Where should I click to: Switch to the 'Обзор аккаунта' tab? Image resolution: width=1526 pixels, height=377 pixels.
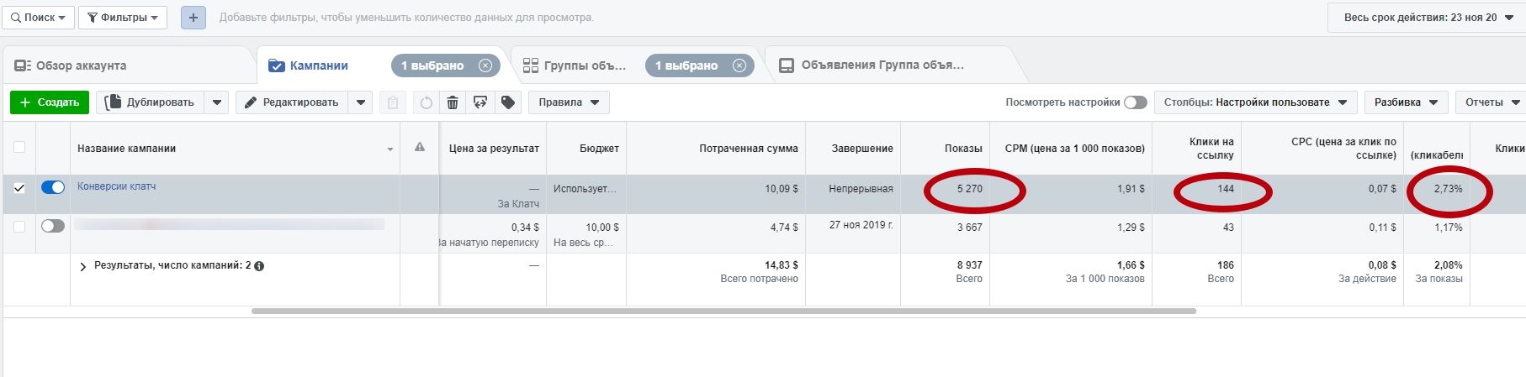[82, 65]
